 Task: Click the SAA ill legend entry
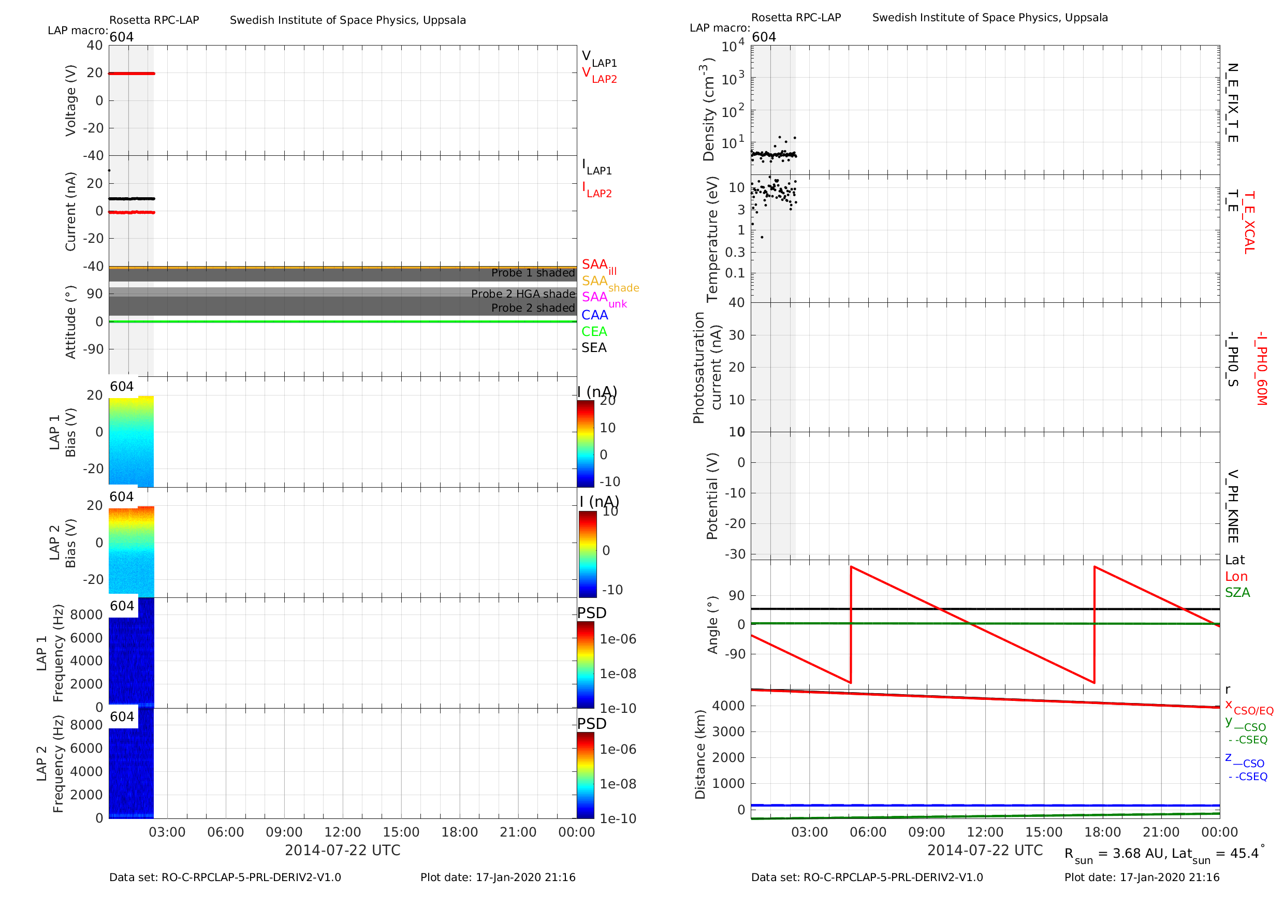pos(599,266)
